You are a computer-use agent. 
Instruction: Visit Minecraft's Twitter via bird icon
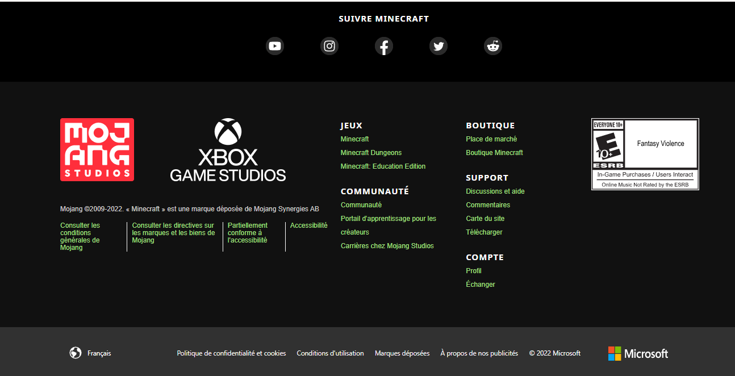tap(439, 46)
